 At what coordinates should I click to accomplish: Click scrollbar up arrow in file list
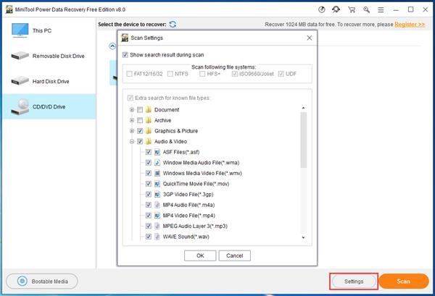(304, 108)
